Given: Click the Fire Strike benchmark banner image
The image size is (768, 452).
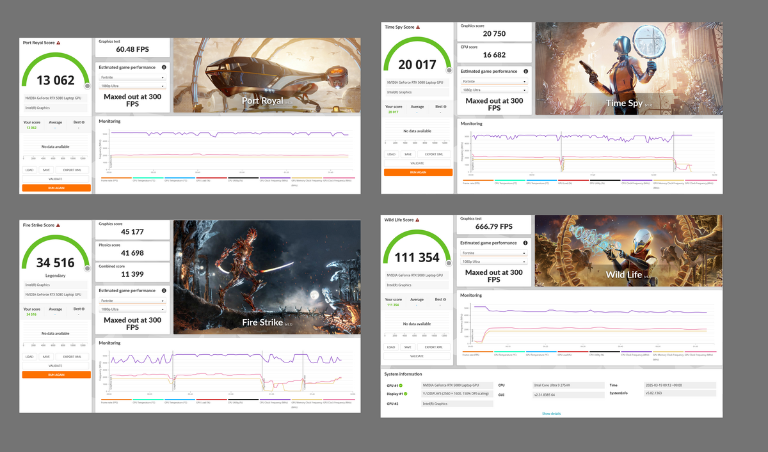Looking at the screenshot, I should [x=267, y=277].
